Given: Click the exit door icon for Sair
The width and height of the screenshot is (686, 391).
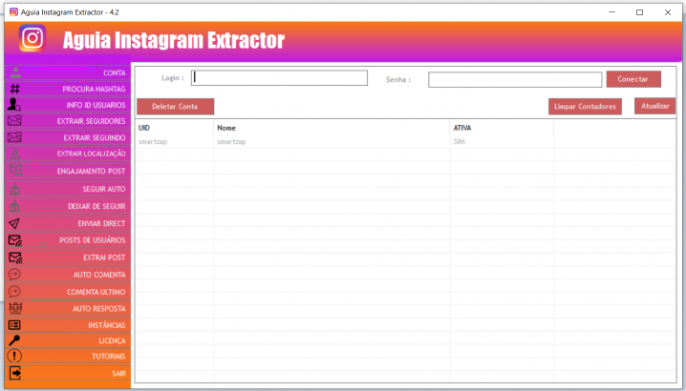Looking at the screenshot, I should 15,373.
